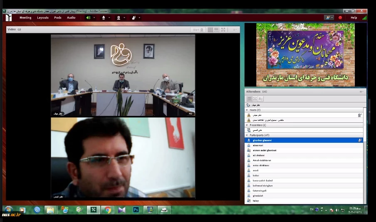Click the Attendees list vertical scrollbar
376x222 pixels.
[365, 171]
